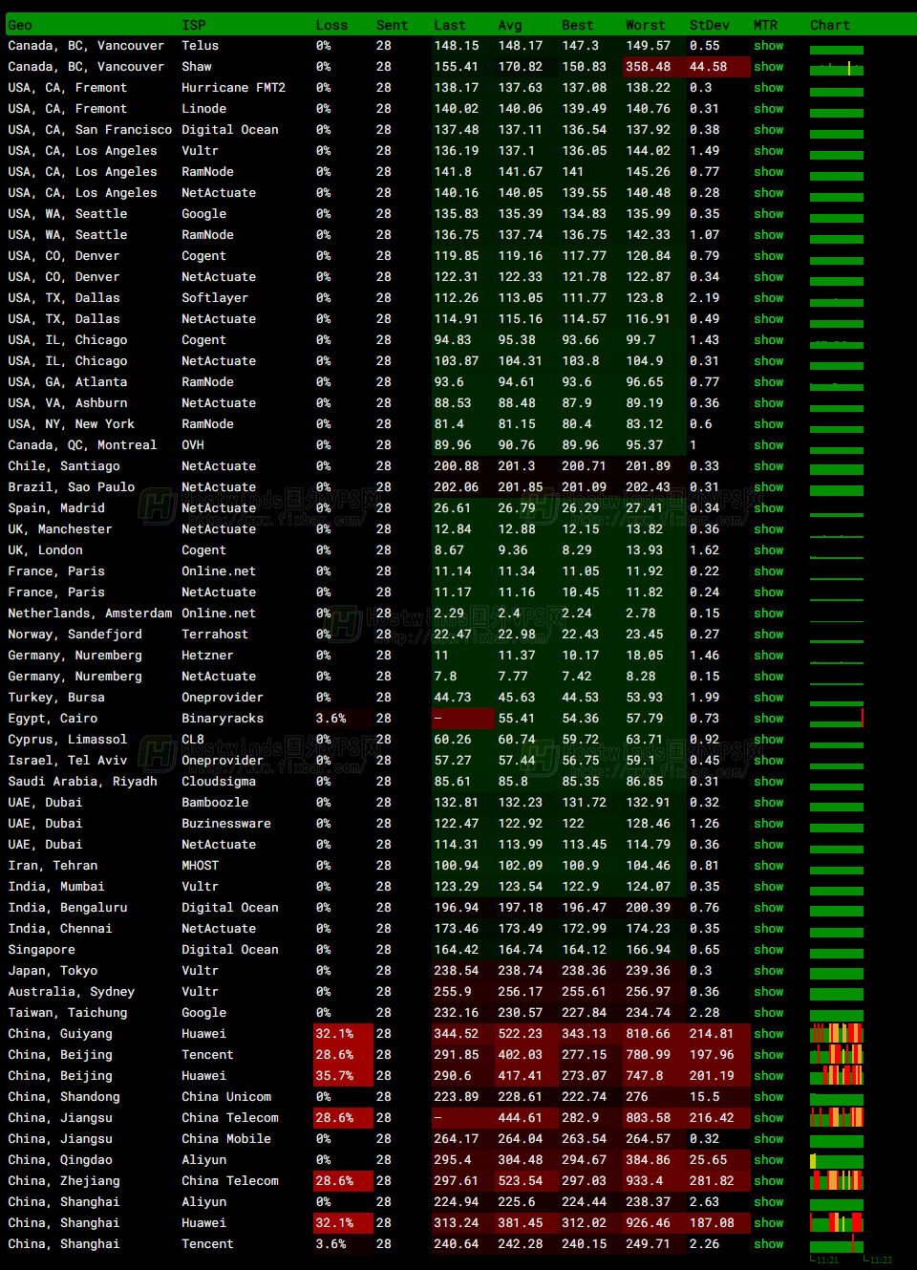Viewport: 917px width, 1270px height.
Task: Click the Softlayer ISP name
Action: pos(215,298)
